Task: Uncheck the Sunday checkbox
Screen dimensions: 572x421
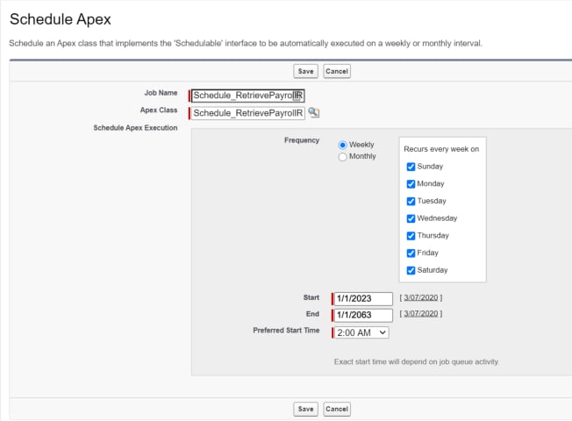Action: tap(411, 167)
